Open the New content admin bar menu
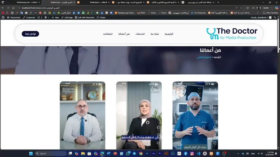 (x=55, y=18)
